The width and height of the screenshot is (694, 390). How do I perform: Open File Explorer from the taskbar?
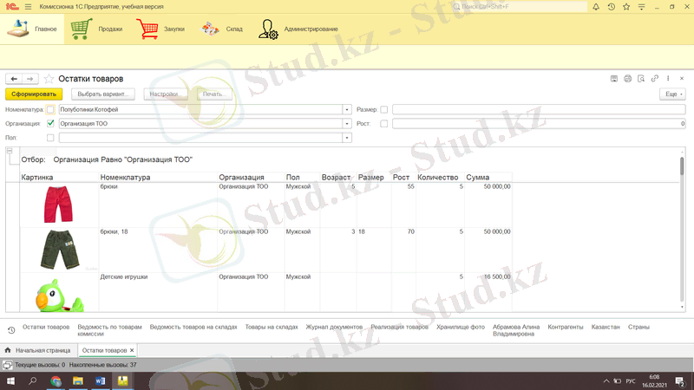(x=78, y=380)
